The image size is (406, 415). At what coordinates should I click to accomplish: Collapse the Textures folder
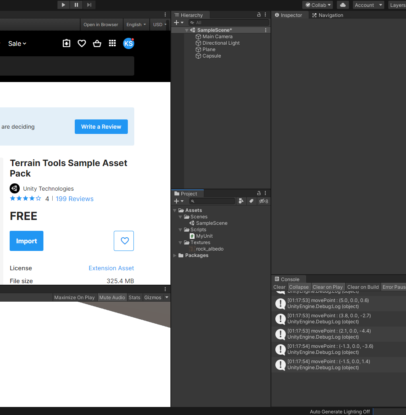pos(180,242)
